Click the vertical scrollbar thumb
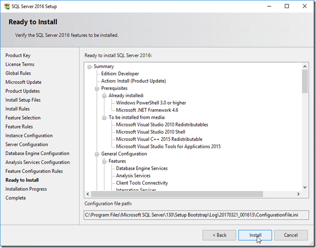The width and height of the screenshot is (316, 248). [x=305, y=81]
